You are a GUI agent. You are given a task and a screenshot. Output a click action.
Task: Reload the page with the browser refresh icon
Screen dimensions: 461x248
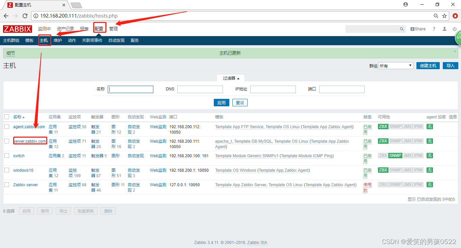click(25, 16)
